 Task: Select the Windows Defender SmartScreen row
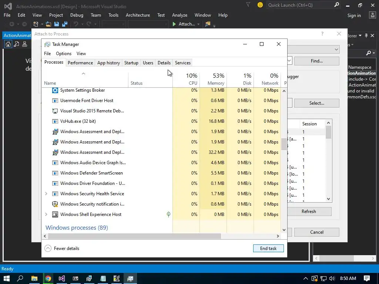pos(161,173)
